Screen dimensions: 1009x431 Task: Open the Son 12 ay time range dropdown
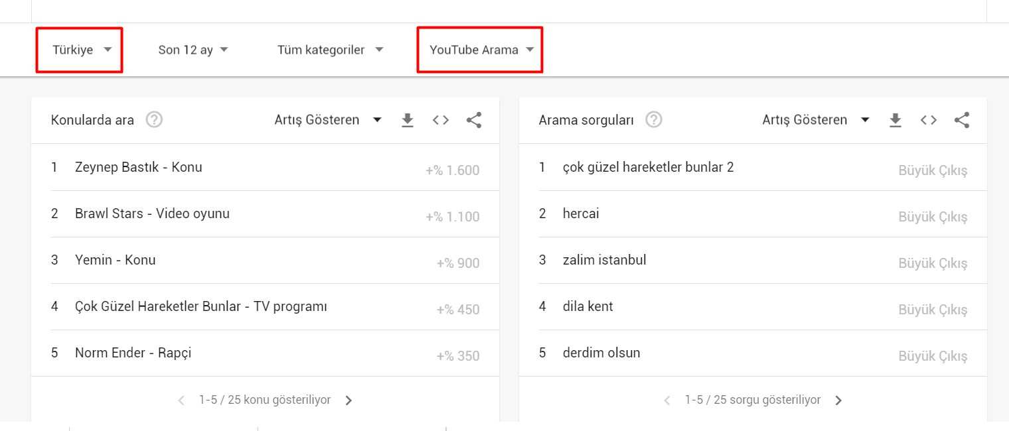click(193, 49)
